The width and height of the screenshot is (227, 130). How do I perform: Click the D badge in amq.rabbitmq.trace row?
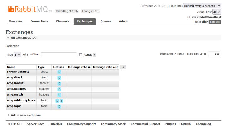click(57, 101)
